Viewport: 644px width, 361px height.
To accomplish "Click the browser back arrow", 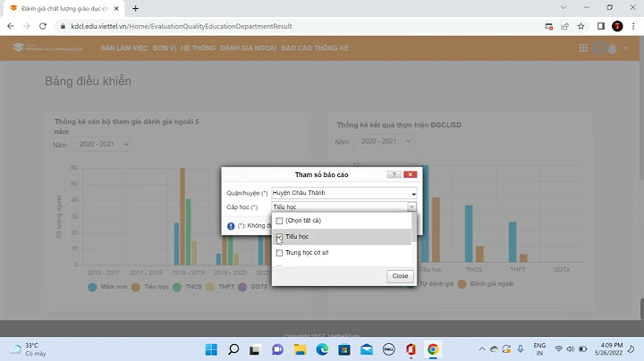I will (11, 26).
